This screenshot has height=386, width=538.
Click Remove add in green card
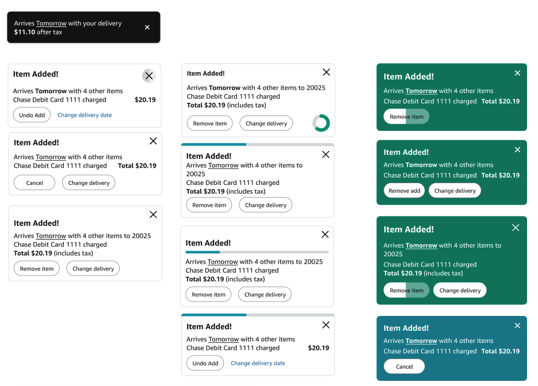tap(404, 191)
